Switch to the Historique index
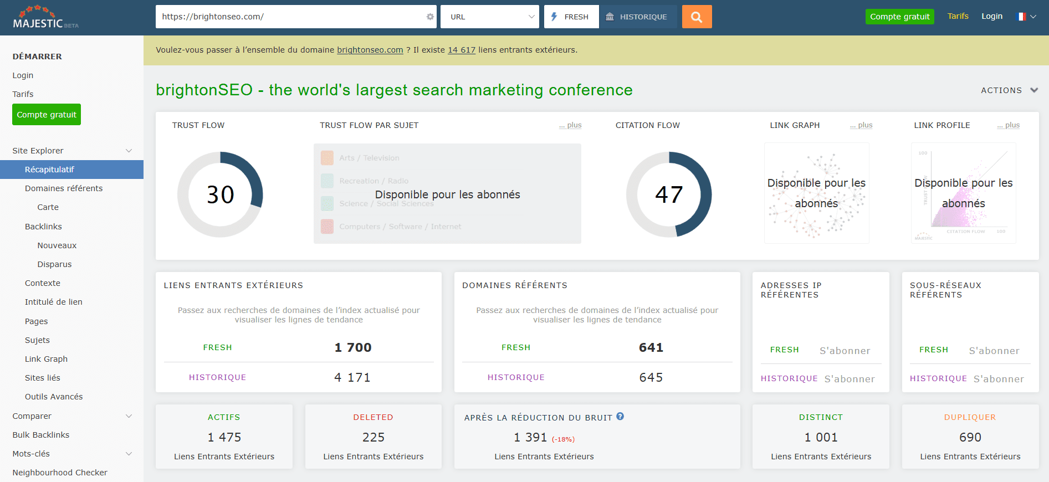 point(638,17)
